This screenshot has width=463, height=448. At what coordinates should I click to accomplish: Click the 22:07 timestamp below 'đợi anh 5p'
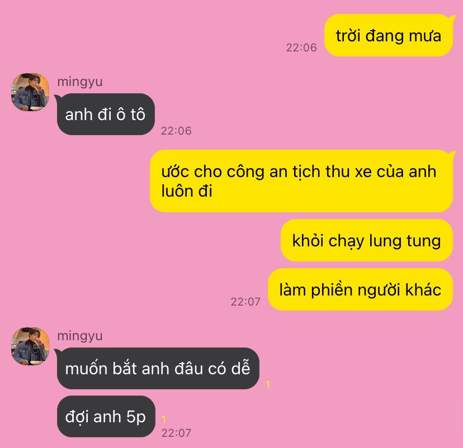[x=176, y=433]
